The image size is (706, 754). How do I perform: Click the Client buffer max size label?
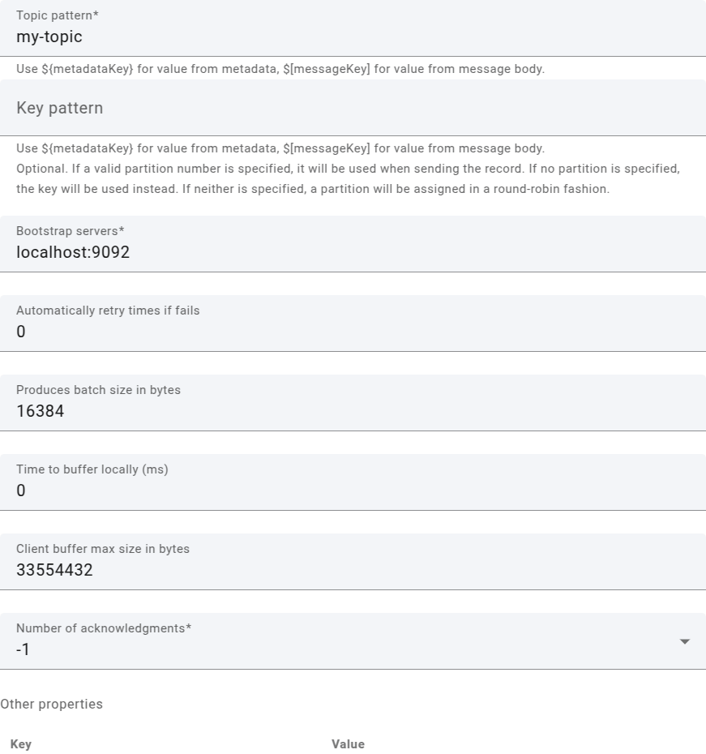coord(103,549)
